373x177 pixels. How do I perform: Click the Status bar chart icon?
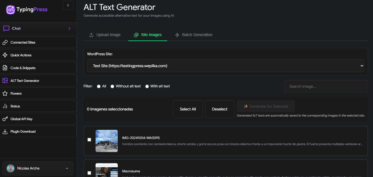(5, 106)
